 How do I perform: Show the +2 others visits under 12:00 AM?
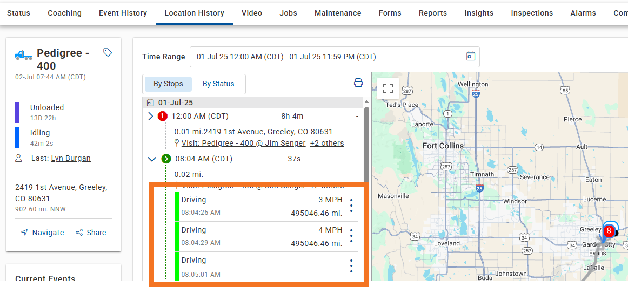(327, 143)
